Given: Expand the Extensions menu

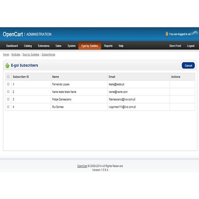Looking at the screenshot, I should tap(44, 46).
